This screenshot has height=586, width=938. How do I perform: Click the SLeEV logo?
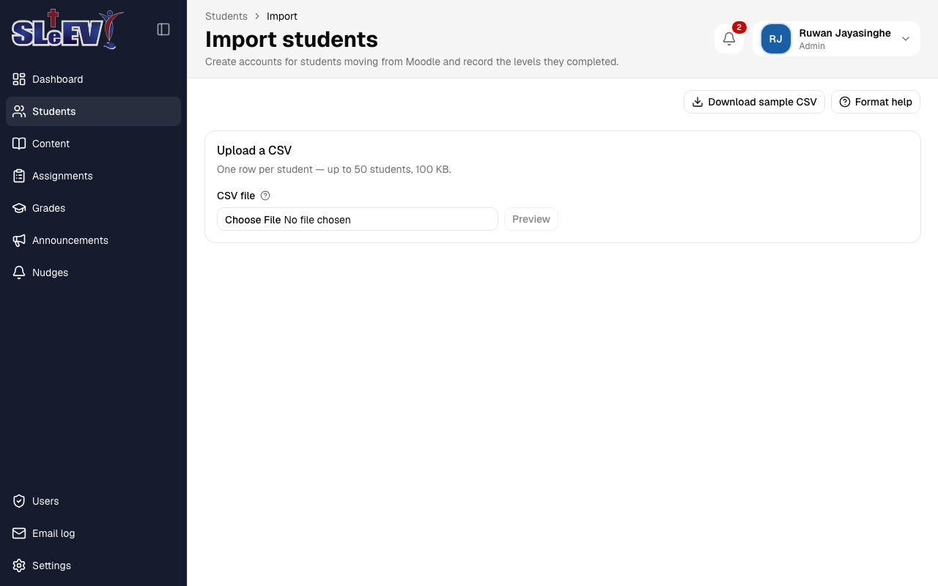point(67,29)
